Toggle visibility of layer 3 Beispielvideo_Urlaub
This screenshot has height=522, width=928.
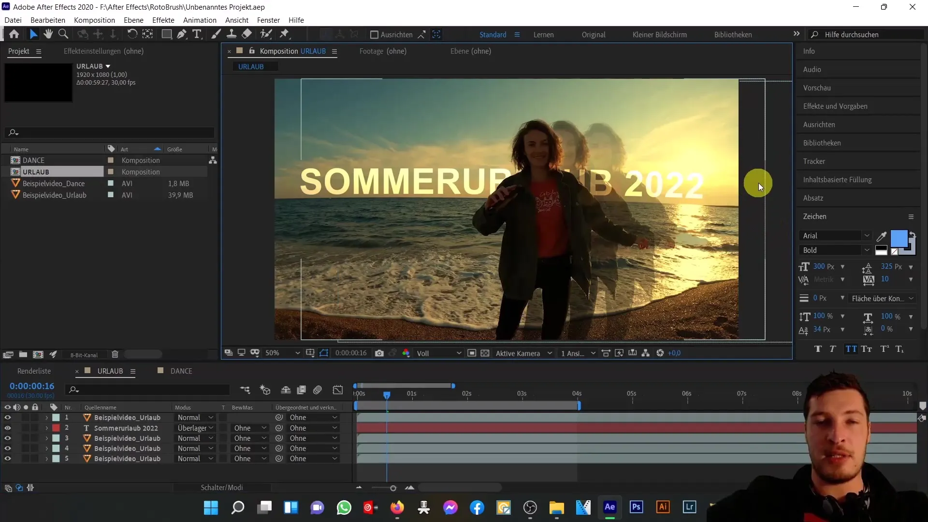click(8, 438)
